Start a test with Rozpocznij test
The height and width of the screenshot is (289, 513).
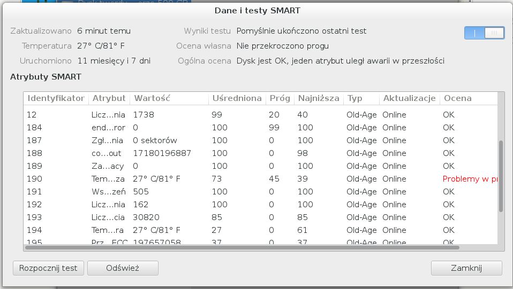(x=48, y=268)
